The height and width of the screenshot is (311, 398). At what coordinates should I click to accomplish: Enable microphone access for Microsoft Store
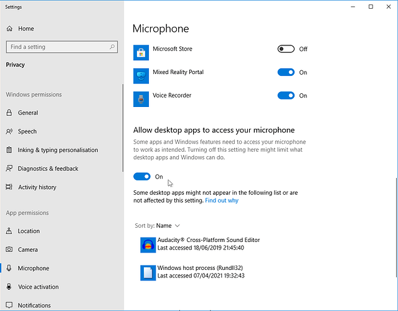point(286,49)
